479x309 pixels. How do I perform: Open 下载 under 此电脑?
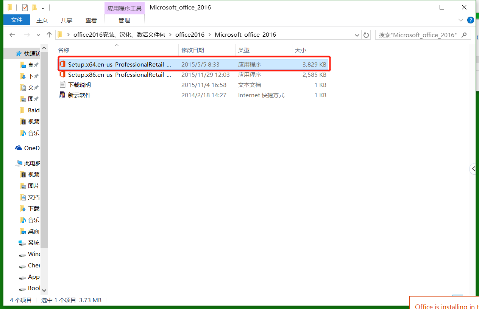pyautogui.click(x=30, y=208)
